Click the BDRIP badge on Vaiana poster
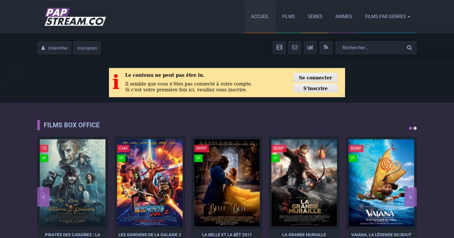This screenshot has width=454, height=238. click(x=356, y=148)
